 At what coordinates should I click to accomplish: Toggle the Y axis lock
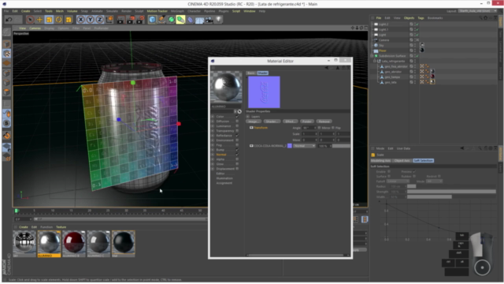point(91,20)
